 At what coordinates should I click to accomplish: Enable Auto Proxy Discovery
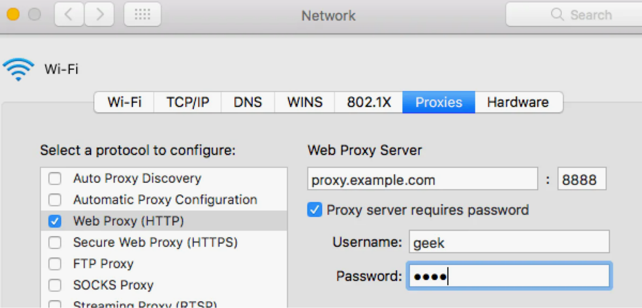[55, 179]
